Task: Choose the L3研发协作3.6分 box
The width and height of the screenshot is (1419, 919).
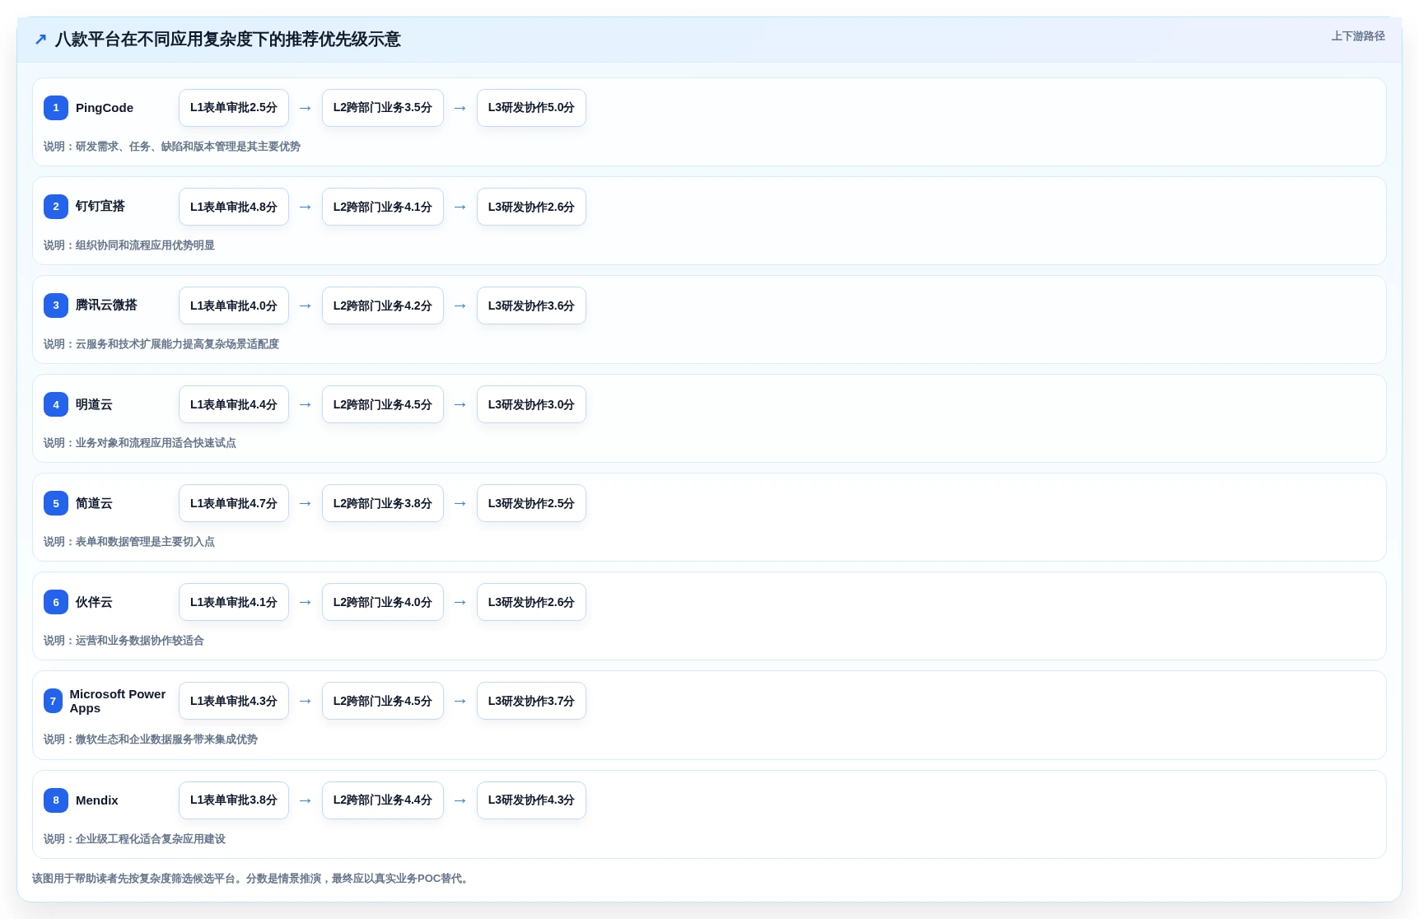Action: click(531, 306)
